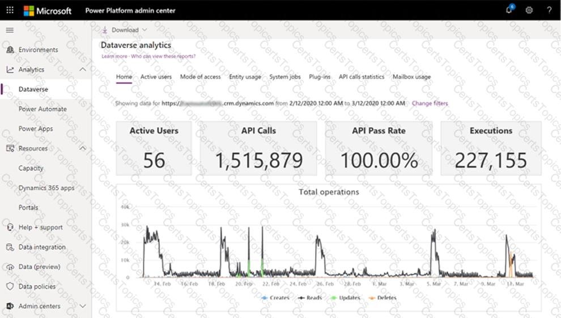
Task: Open the notifications bell
Action: click(508, 10)
